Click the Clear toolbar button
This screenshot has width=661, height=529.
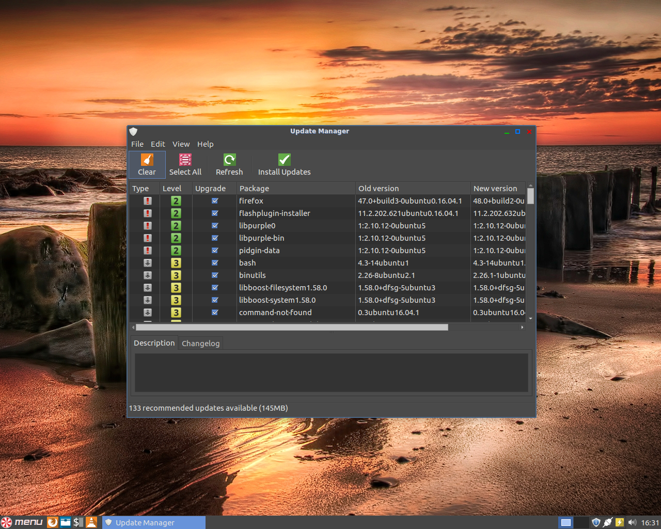pyautogui.click(x=147, y=165)
